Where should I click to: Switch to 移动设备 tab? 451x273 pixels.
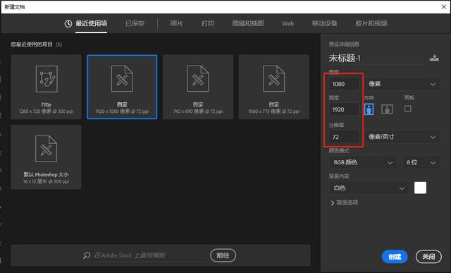(x=324, y=23)
